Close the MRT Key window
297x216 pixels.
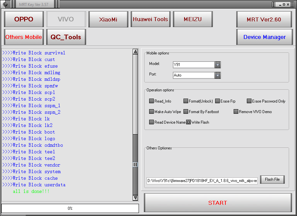point(288,4)
